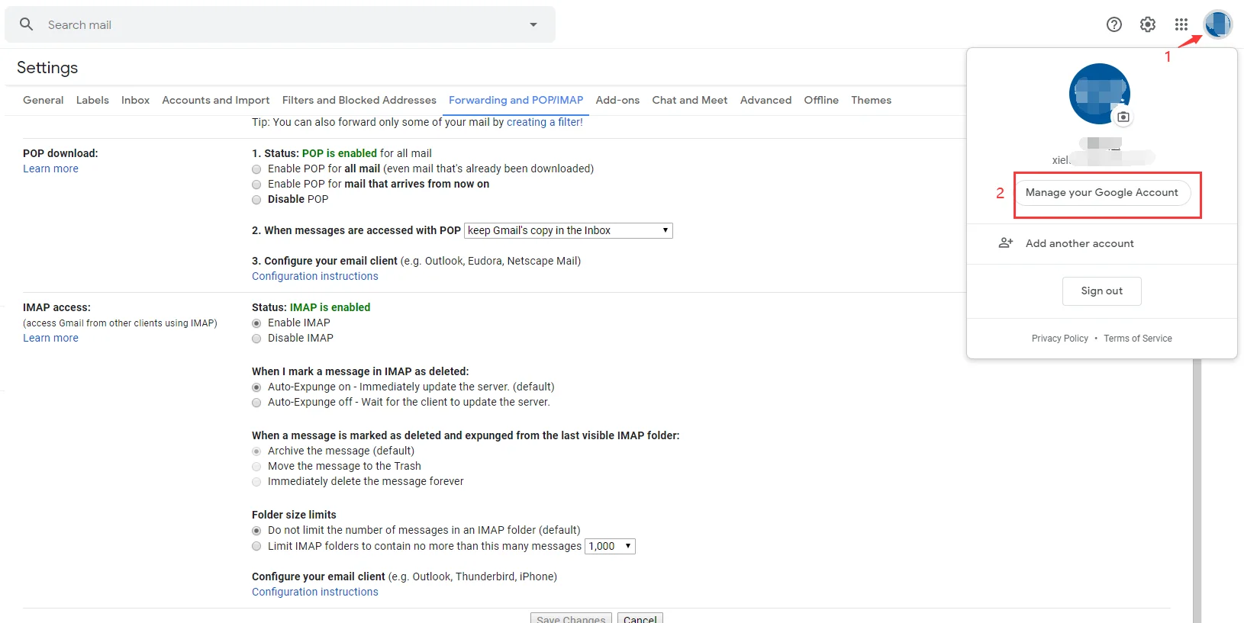Open the Filters and Blocked Addresses tab
The height and width of the screenshot is (623, 1244).
(x=359, y=100)
